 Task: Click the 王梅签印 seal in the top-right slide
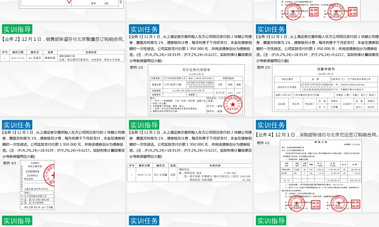314,12
